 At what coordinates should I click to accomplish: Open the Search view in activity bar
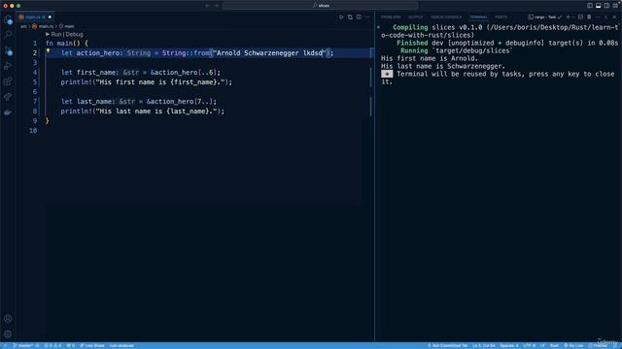[8, 35]
